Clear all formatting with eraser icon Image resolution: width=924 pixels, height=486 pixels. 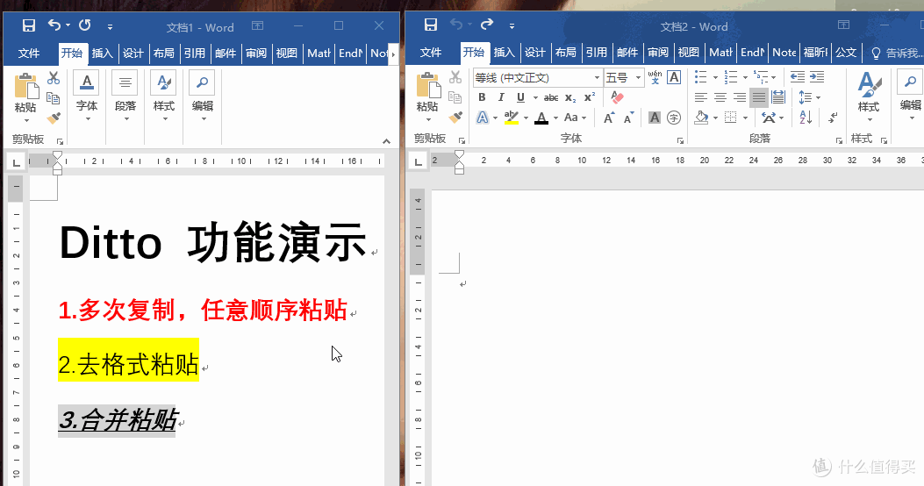617,97
